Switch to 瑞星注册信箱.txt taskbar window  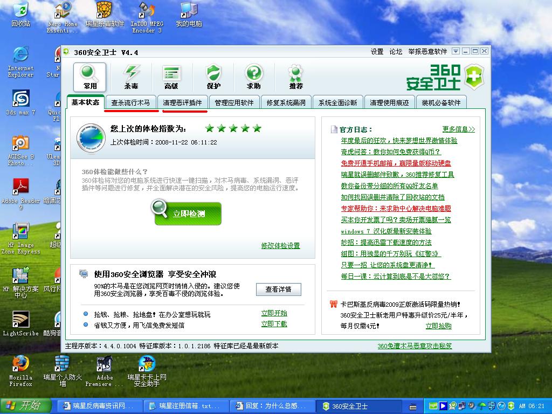pyautogui.click(x=186, y=406)
